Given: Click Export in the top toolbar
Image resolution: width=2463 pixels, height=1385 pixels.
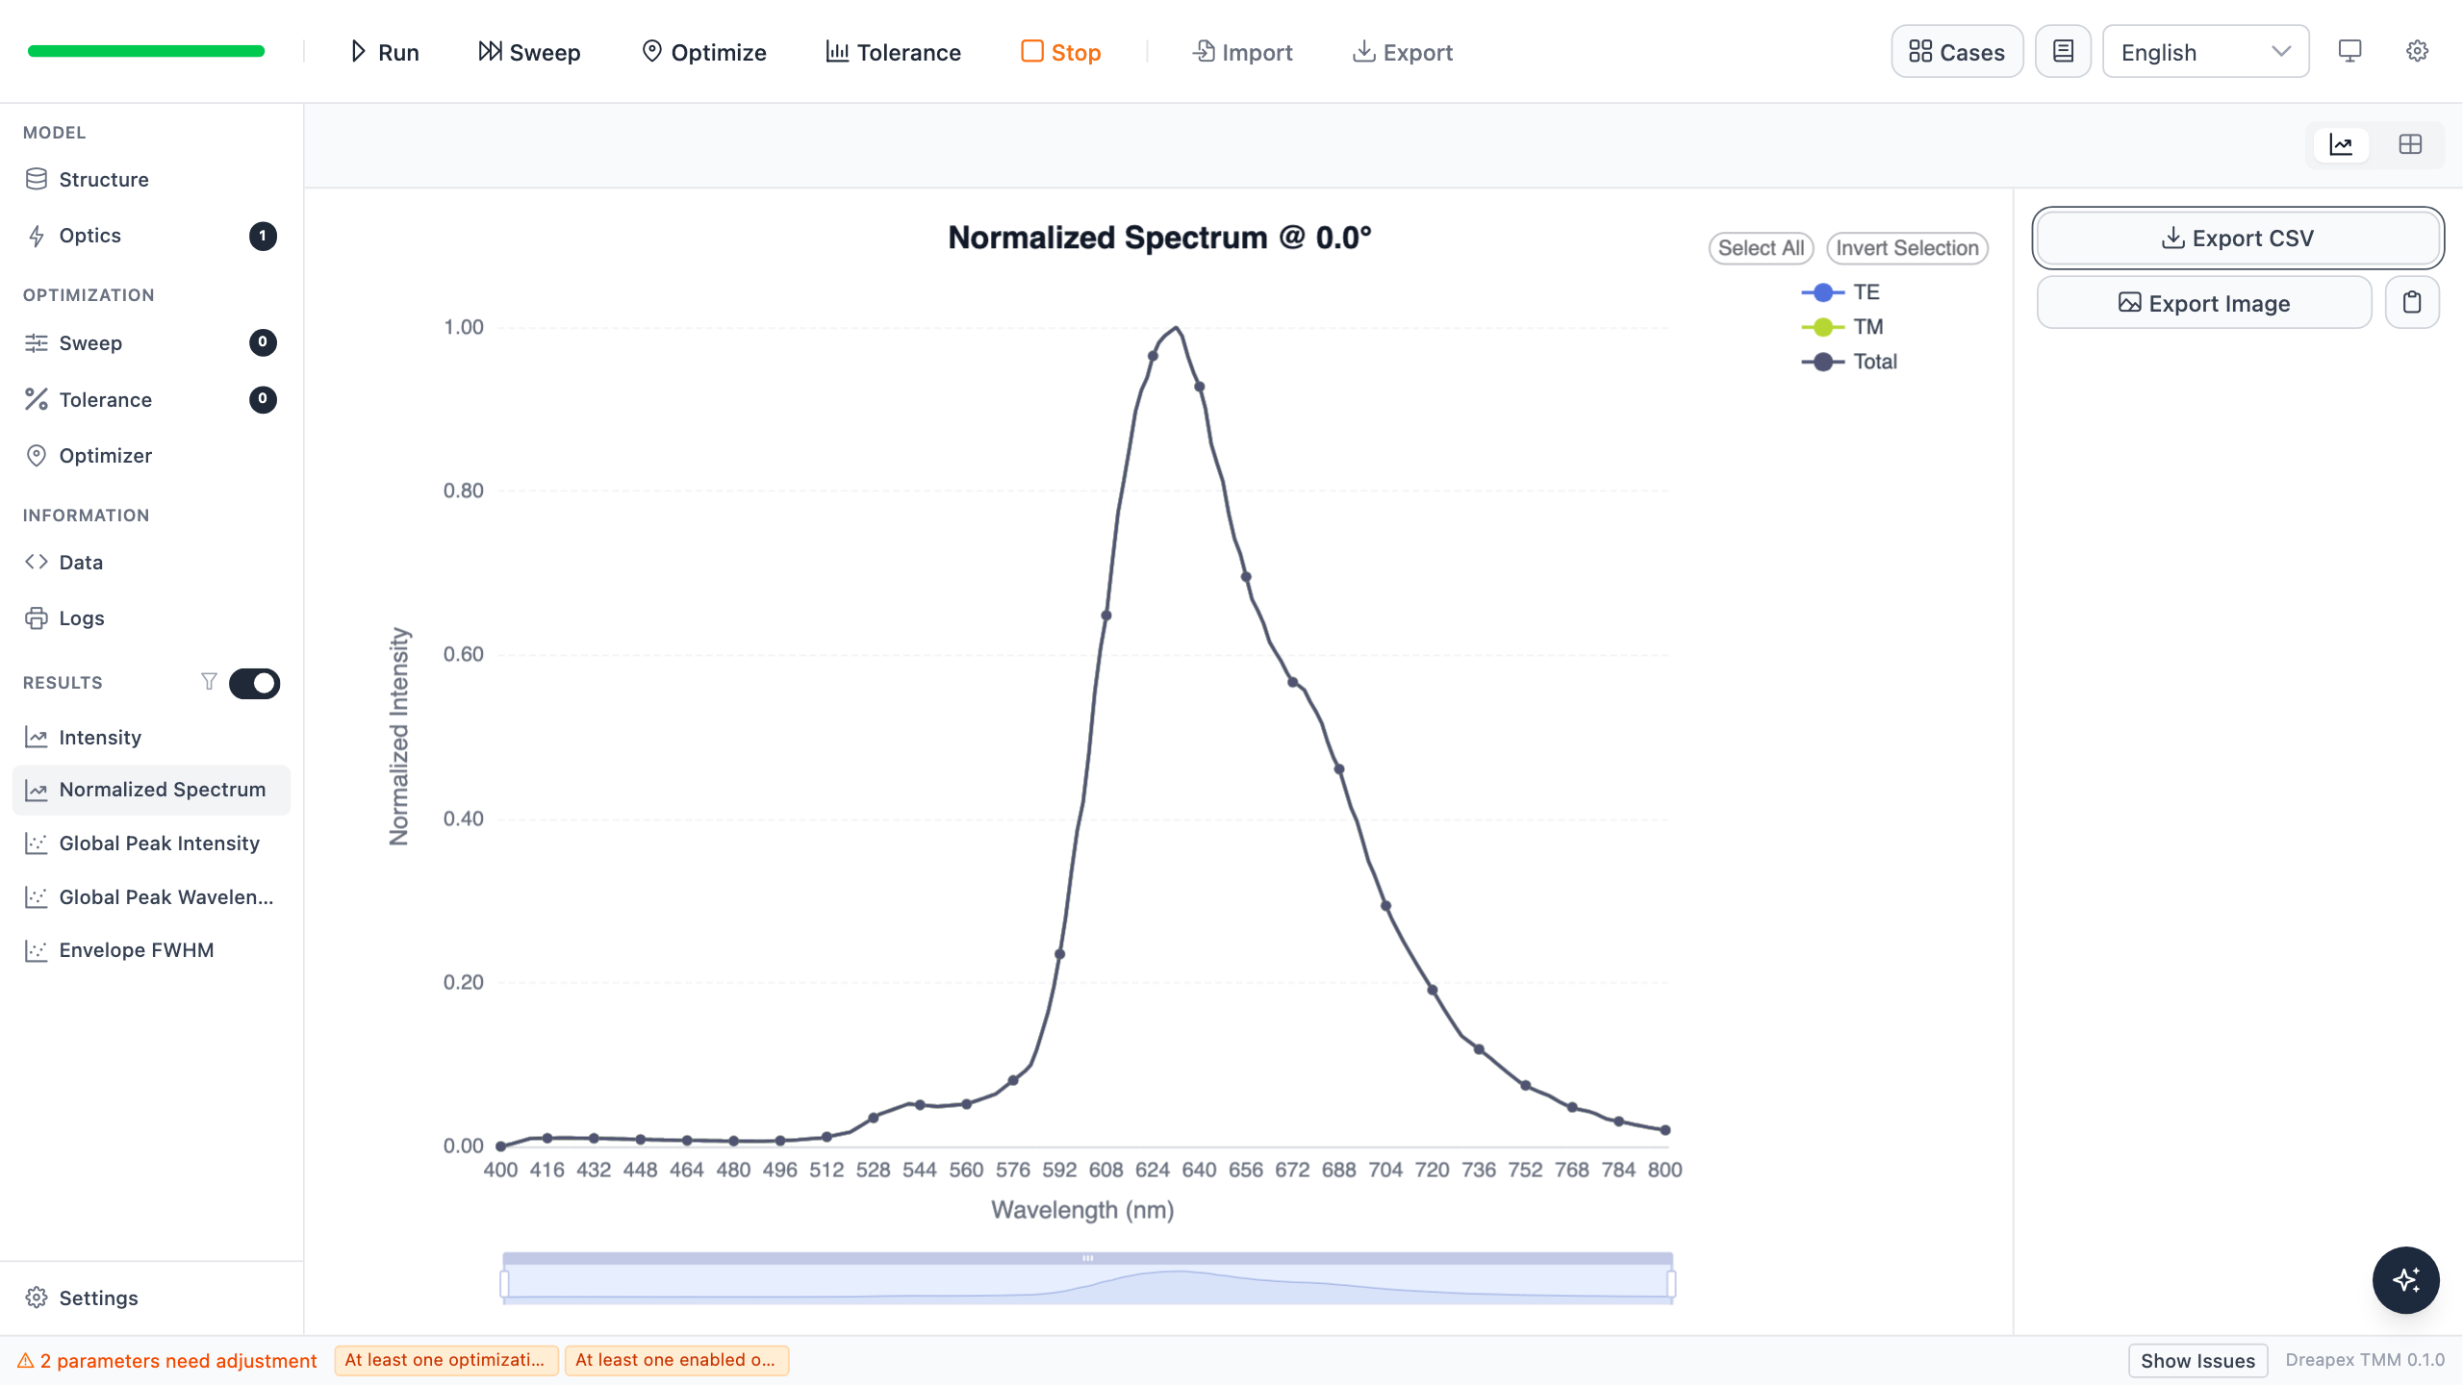Looking at the screenshot, I should click(1403, 52).
